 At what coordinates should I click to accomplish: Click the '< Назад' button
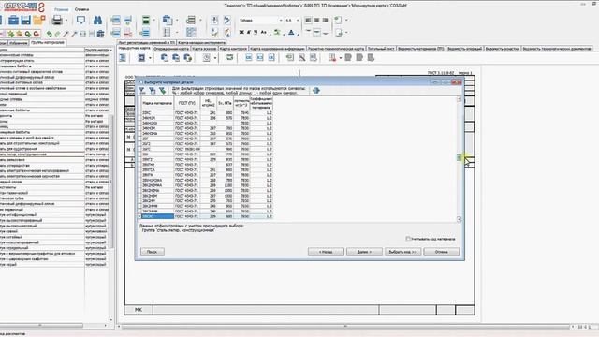click(326, 252)
